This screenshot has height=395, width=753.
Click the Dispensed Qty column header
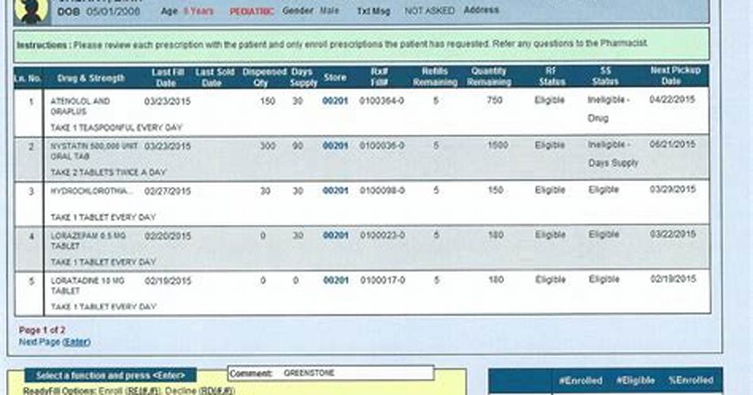point(264,77)
